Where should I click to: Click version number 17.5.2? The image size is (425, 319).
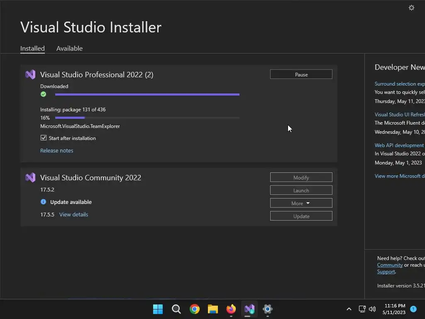coord(47,189)
